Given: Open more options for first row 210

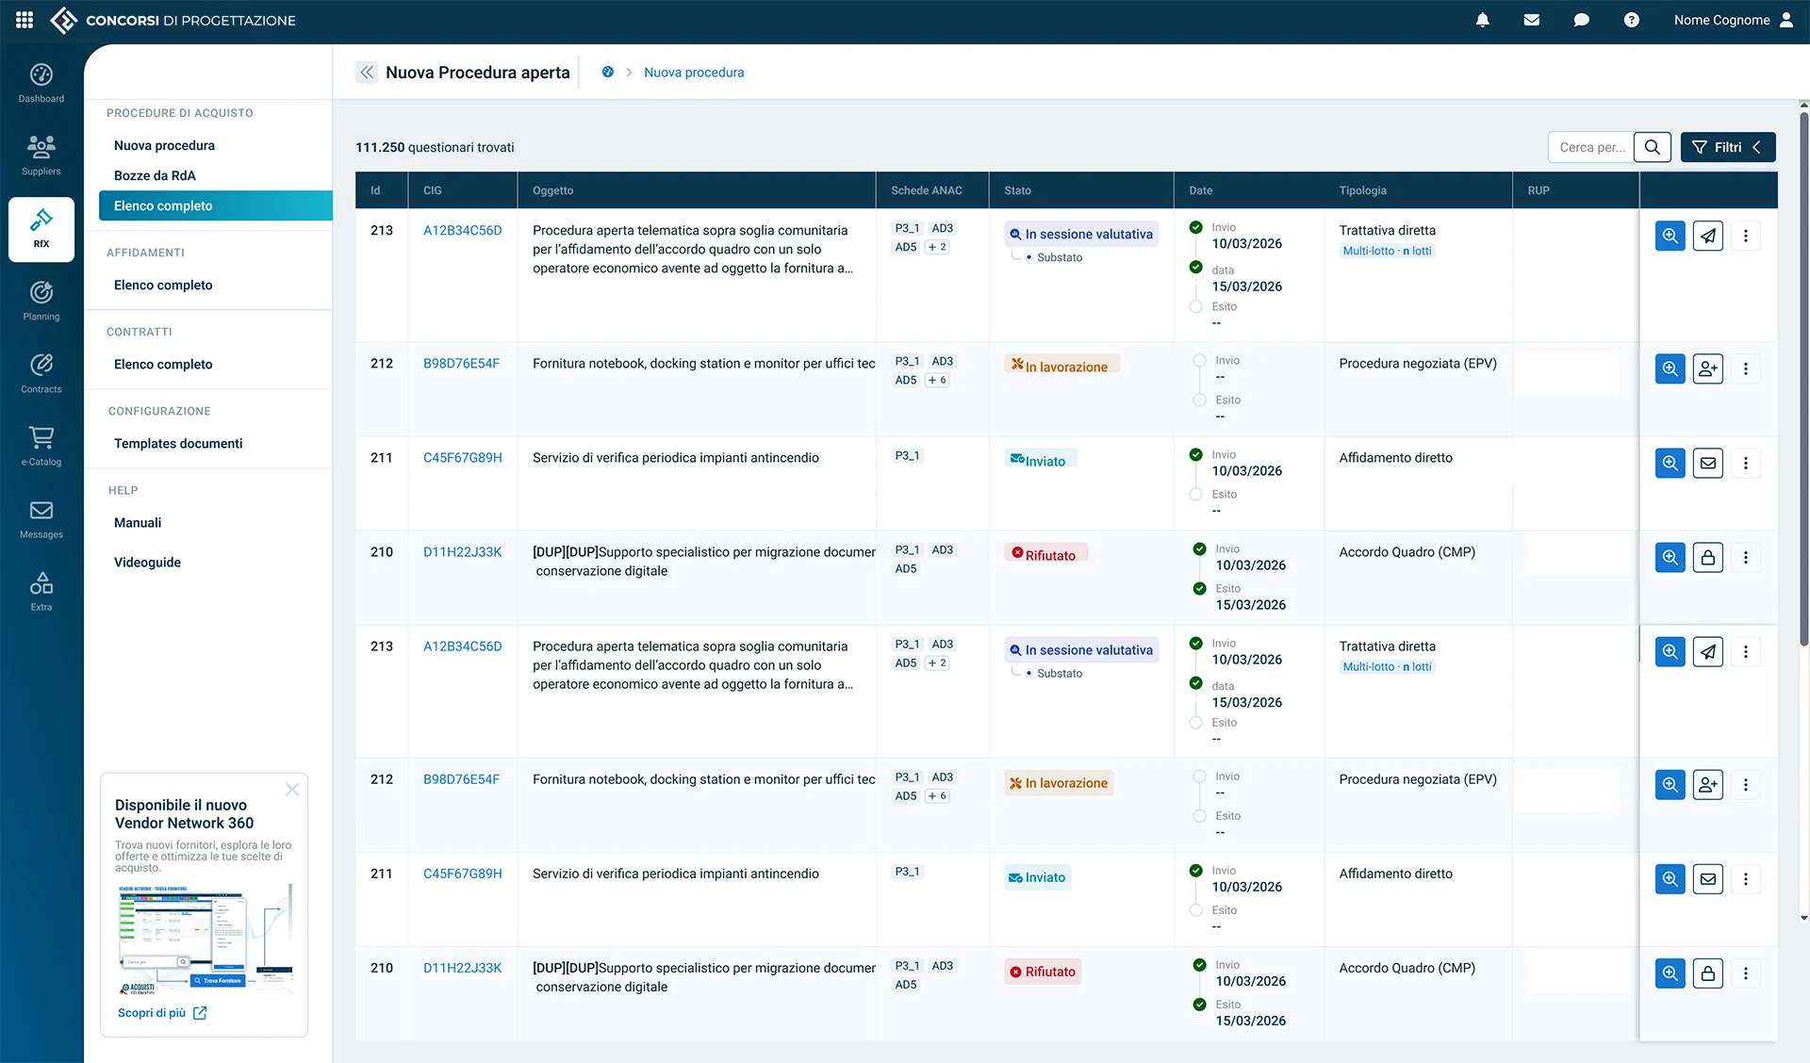Looking at the screenshot, I should pos(1745,557).
